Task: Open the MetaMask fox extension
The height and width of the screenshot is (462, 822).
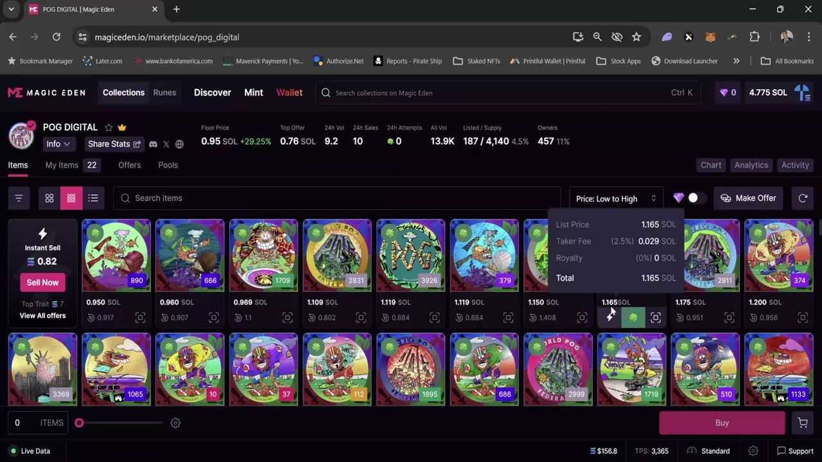Action: pos(710,37)
